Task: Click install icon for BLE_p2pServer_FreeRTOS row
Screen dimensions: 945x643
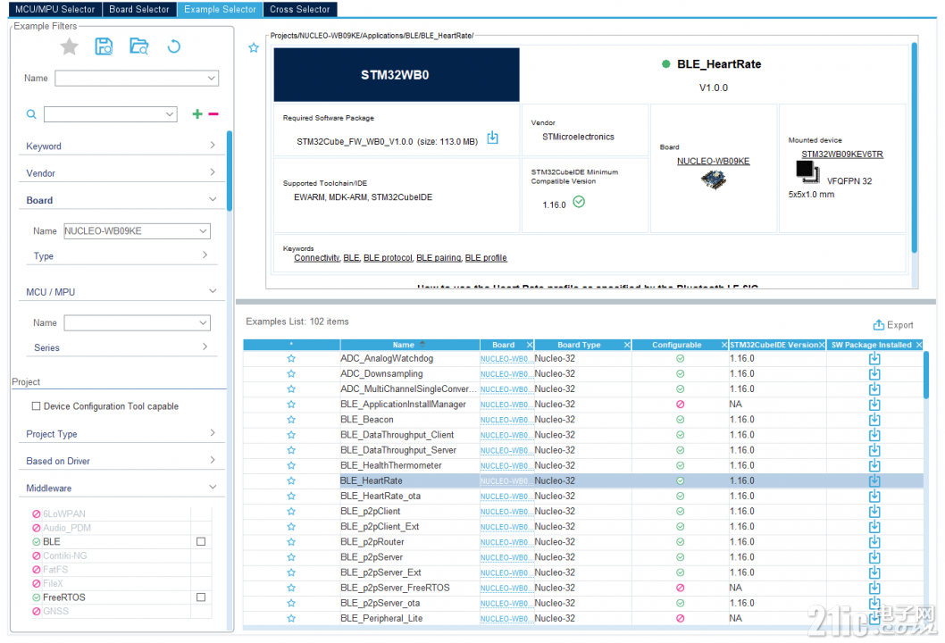Action: click(x=874, y=588)
